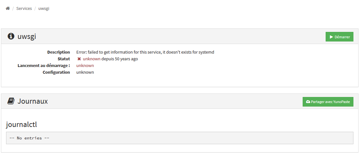The height and width of the screenshot is (156, 363).
Task: Click the uwsgi breadcrumb item
Action: click(44, 8)
